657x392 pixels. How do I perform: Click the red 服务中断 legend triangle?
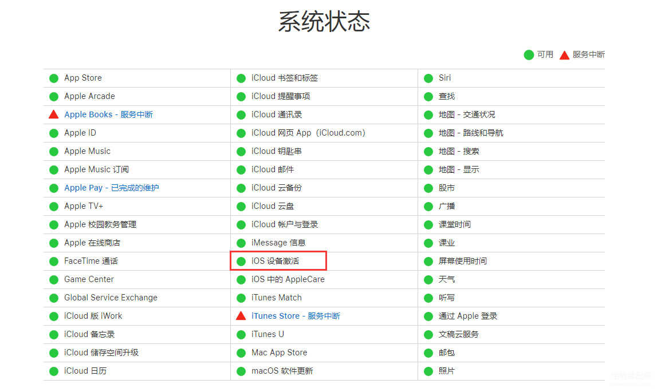click(564, 55)
